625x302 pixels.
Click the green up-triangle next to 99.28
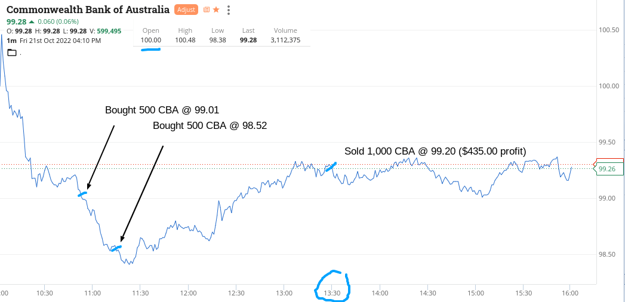pyautogui.click(x=32, y=22)
